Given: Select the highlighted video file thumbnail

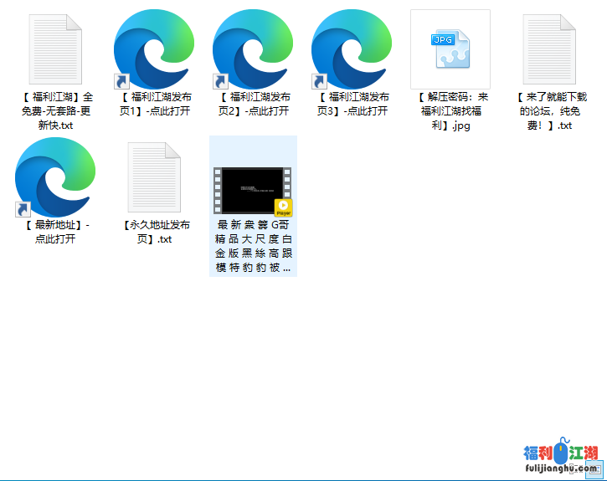Looking at the screenshot, I should click(x=251, y=190).
